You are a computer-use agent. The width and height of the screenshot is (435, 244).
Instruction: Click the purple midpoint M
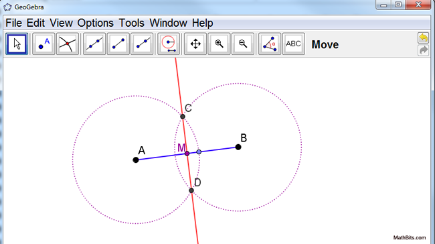pyautogui.click(x=187, y=154)
